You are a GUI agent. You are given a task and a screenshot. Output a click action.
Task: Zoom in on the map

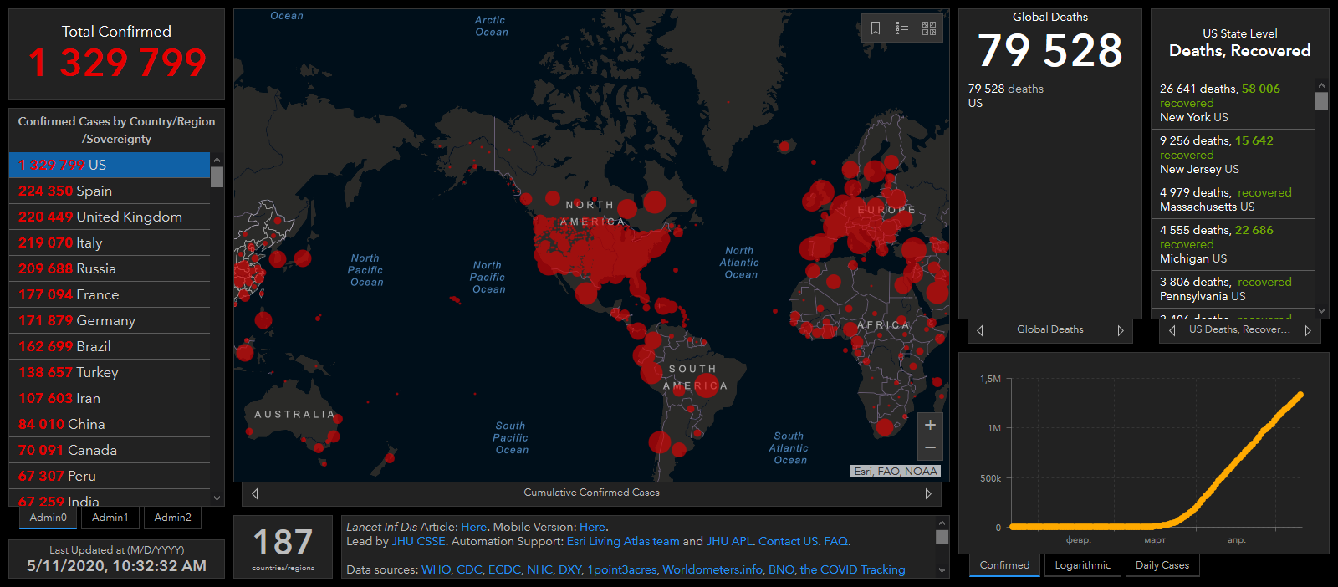(930, 425)
